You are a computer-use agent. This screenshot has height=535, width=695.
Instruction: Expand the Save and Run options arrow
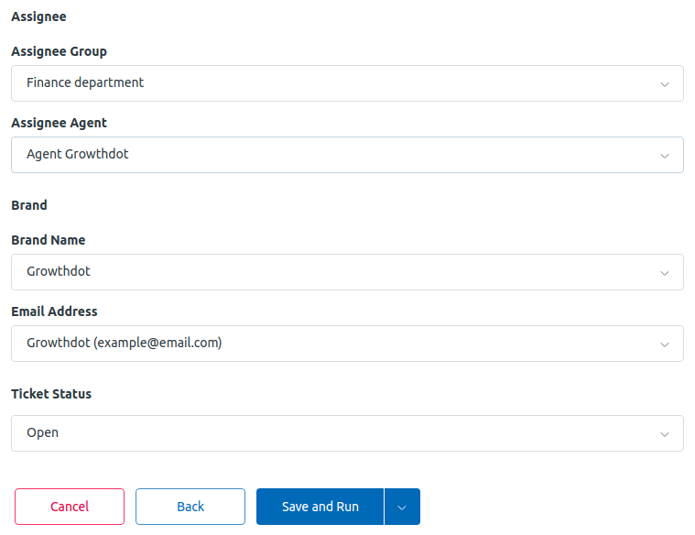pos(402,507)
